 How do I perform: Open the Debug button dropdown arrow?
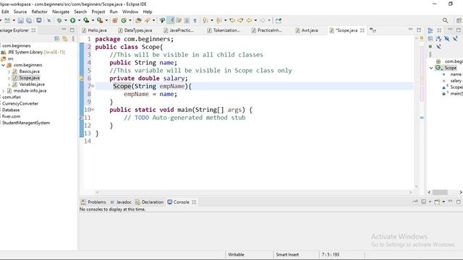(66, 20)
